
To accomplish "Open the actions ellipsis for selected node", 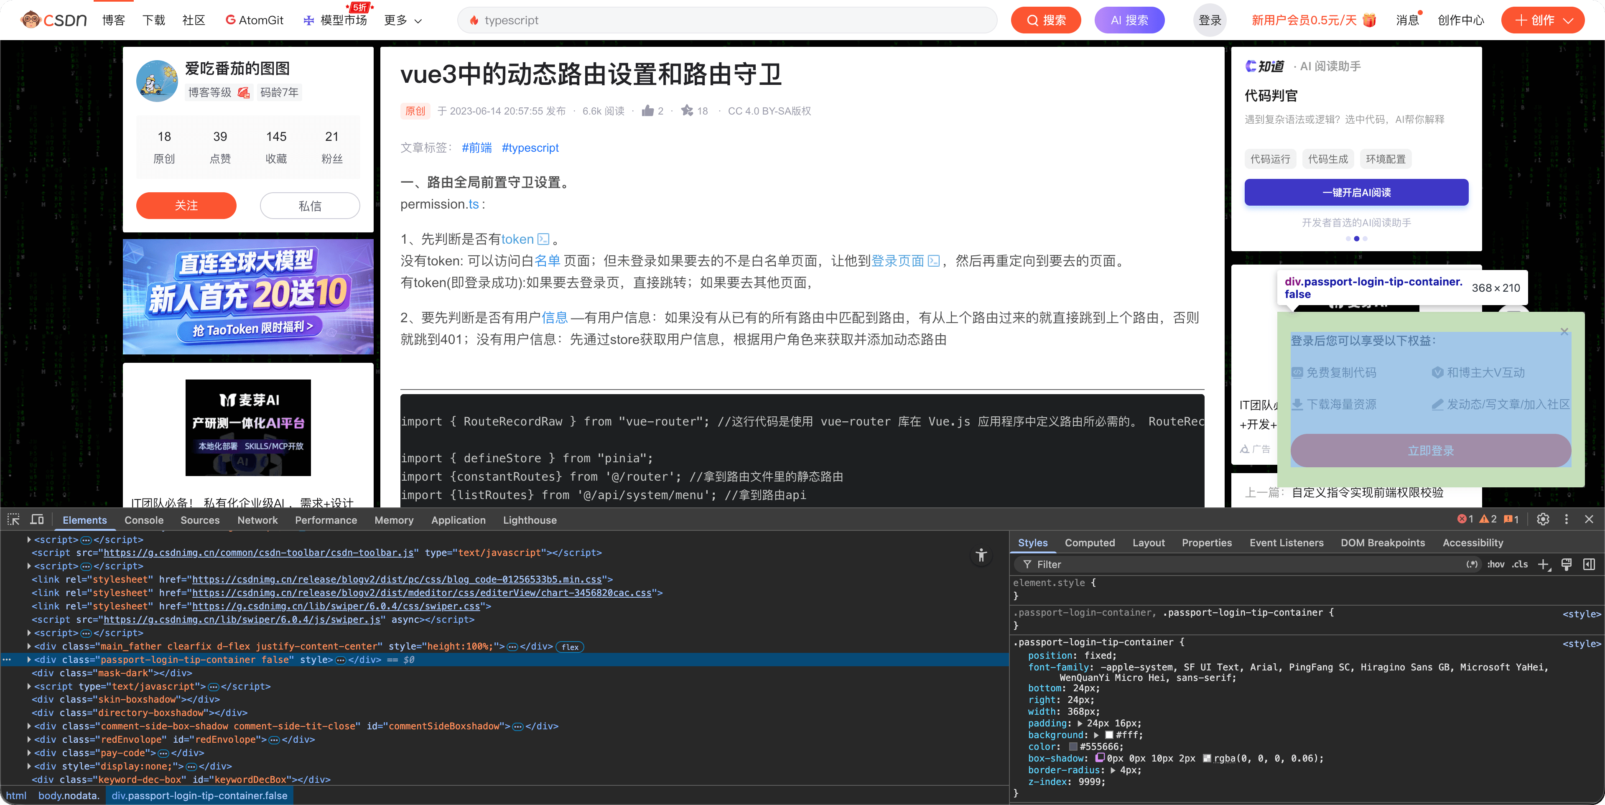I will click(7, 660).
